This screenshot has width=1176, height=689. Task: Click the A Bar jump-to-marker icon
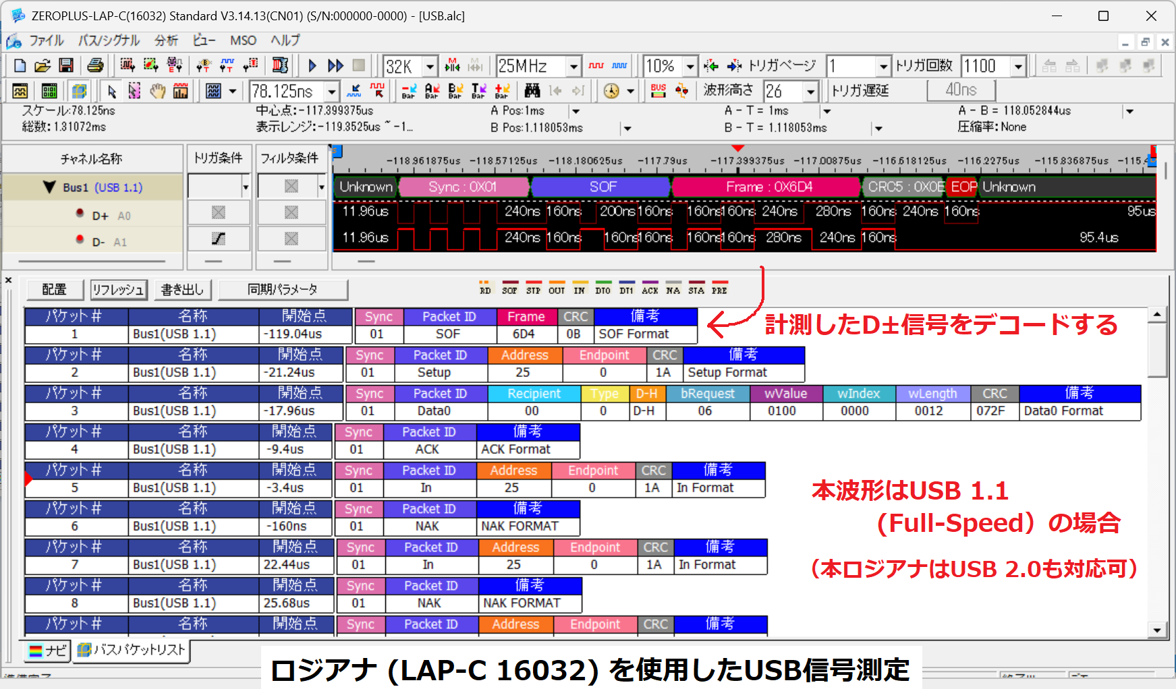[x=432, y=90]
